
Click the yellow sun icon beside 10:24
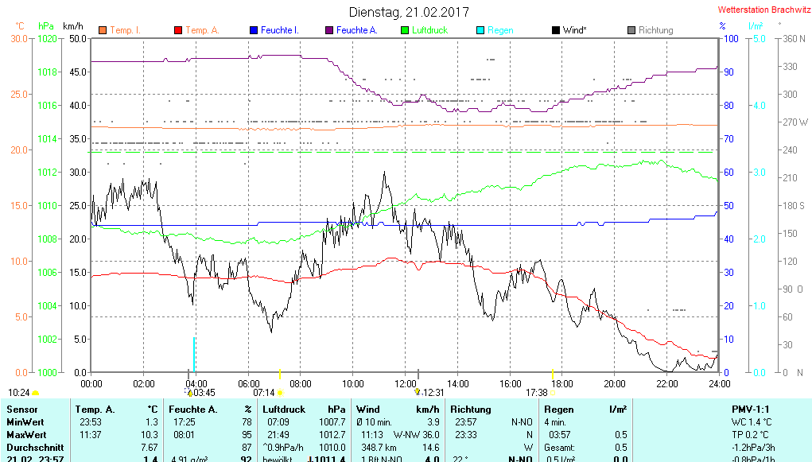point(35,393)
